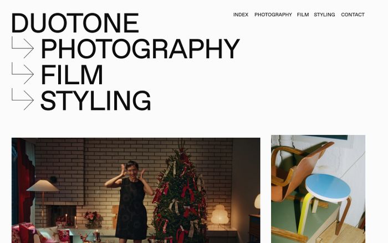The image size is (388, 243).
Task: Click the large DUOTONE logo title
Action: point(75,23)
